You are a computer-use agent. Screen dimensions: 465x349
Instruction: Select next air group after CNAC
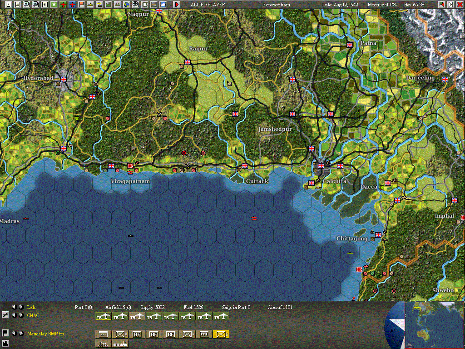21,315
